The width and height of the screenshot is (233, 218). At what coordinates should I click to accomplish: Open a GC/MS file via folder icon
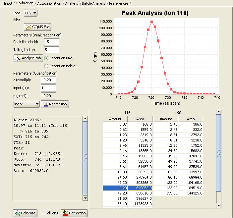tap(29, 27)
